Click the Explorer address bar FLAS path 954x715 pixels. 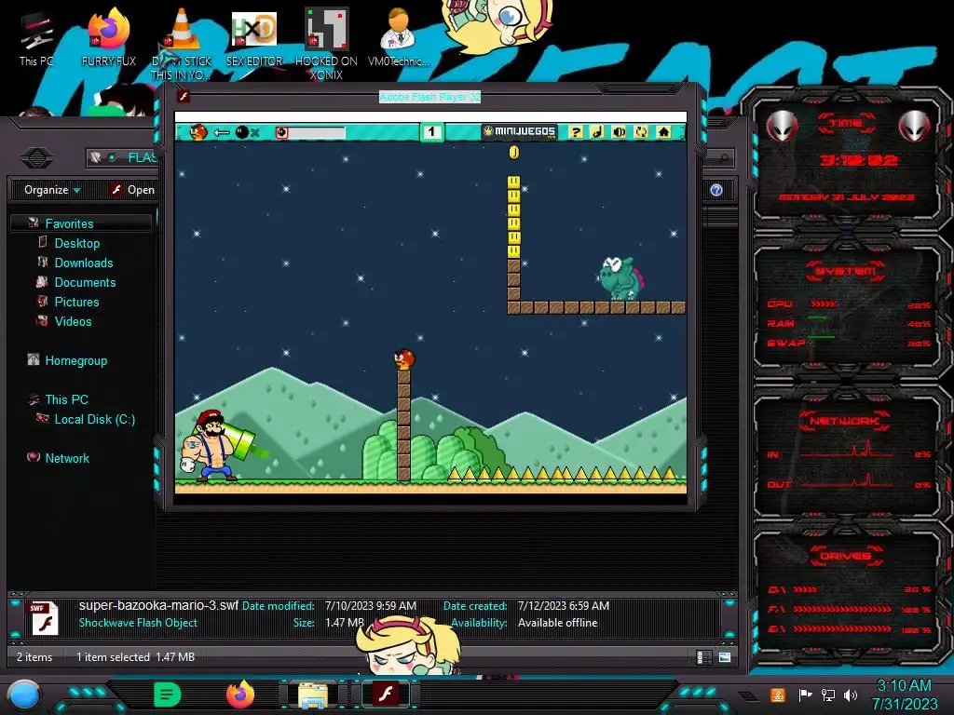tap(142, 157)
